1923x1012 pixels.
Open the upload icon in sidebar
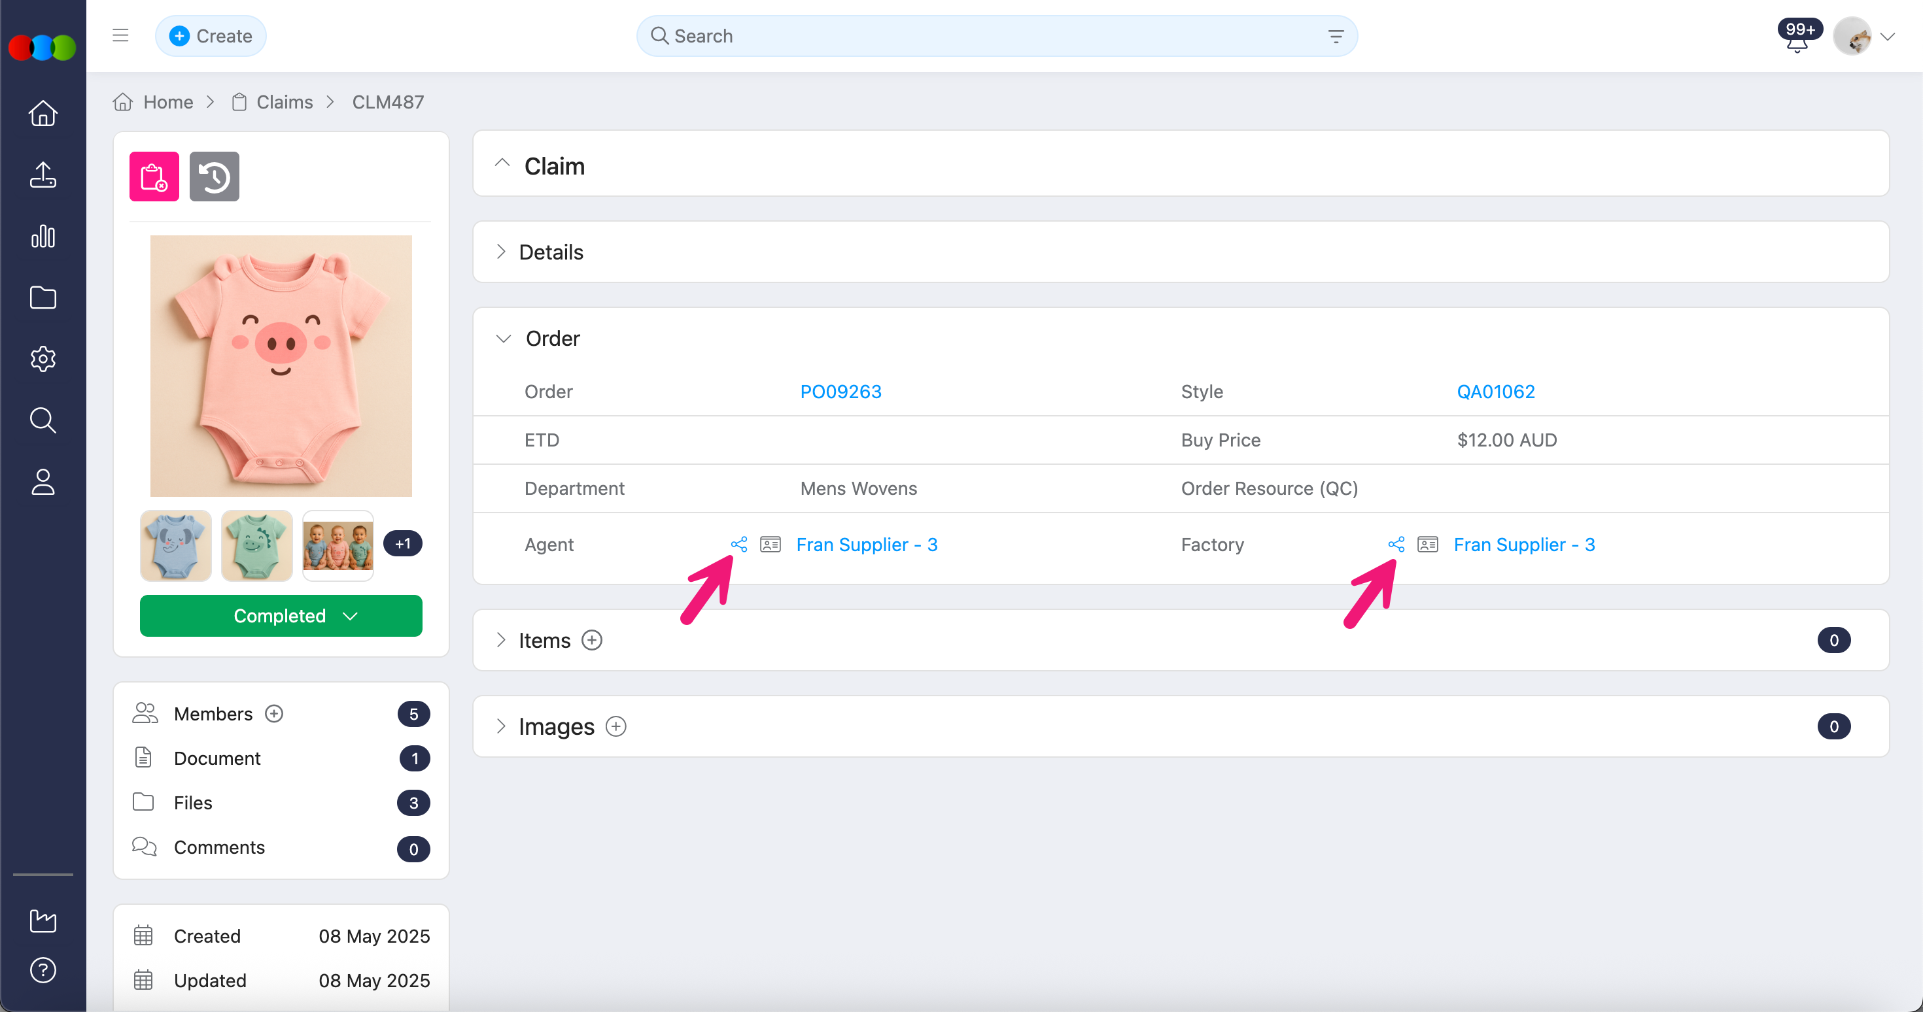tap(43, 175)
